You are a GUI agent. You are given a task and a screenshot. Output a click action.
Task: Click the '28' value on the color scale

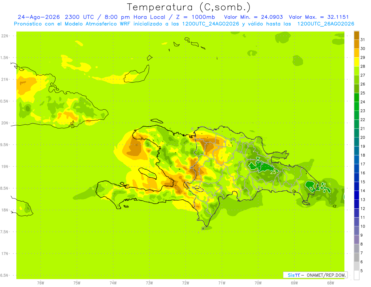coord(363,66)
